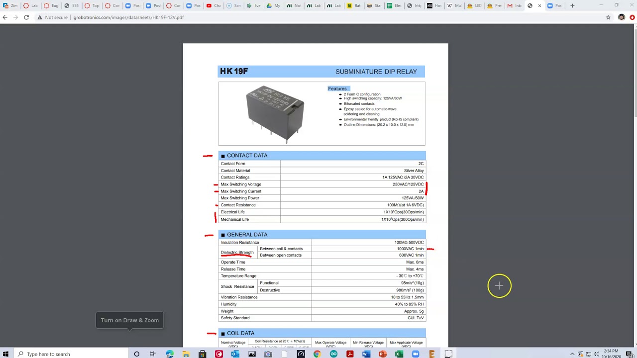This screenshot has height=358, width=637.
Task: Switch to the flat browser tab
Action: click(x=354, y=6)
